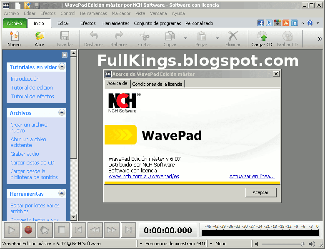This screenshot has height=249, width=325.
Task: Switch to the green Archivo ribbon tab
Action: coord(15,23)
